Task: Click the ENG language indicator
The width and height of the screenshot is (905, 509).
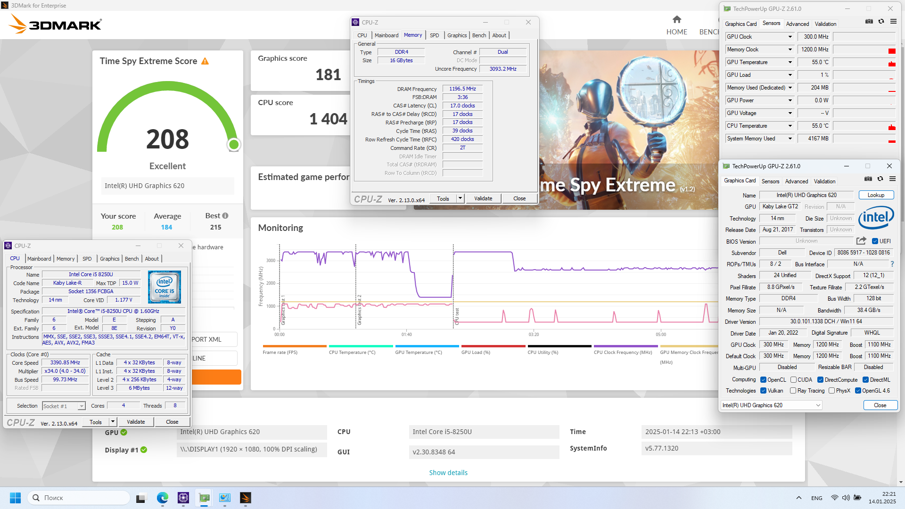Action: tap(817, 498)
